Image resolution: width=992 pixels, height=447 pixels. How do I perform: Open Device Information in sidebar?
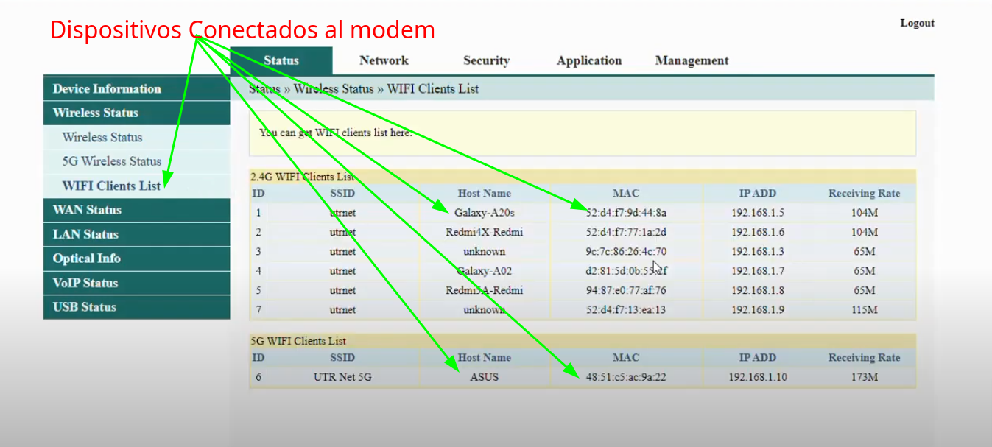[x=107, y=89]
